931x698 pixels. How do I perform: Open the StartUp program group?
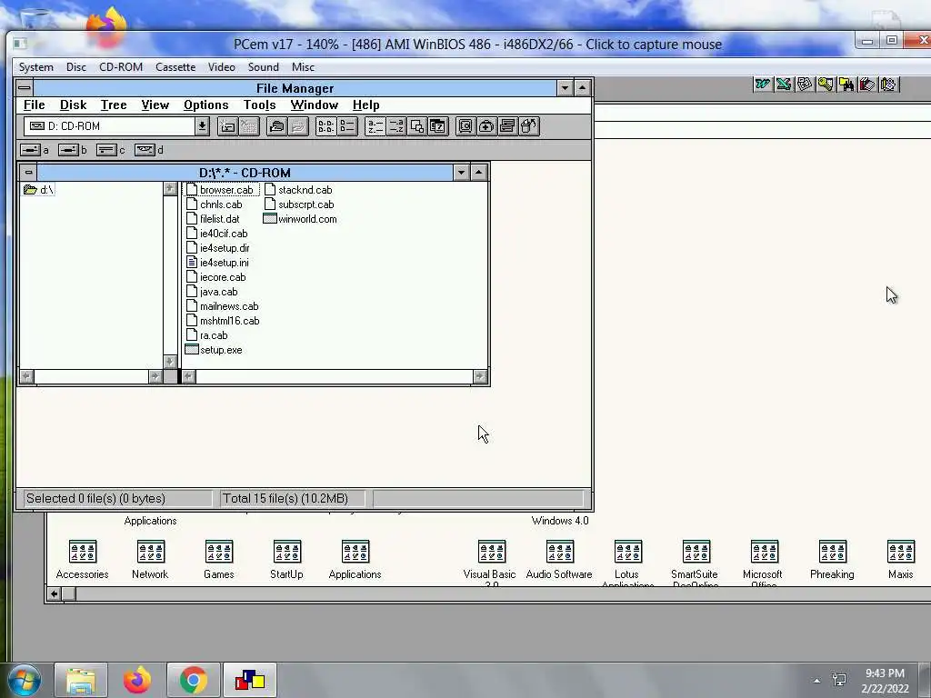tap(286, 559)
